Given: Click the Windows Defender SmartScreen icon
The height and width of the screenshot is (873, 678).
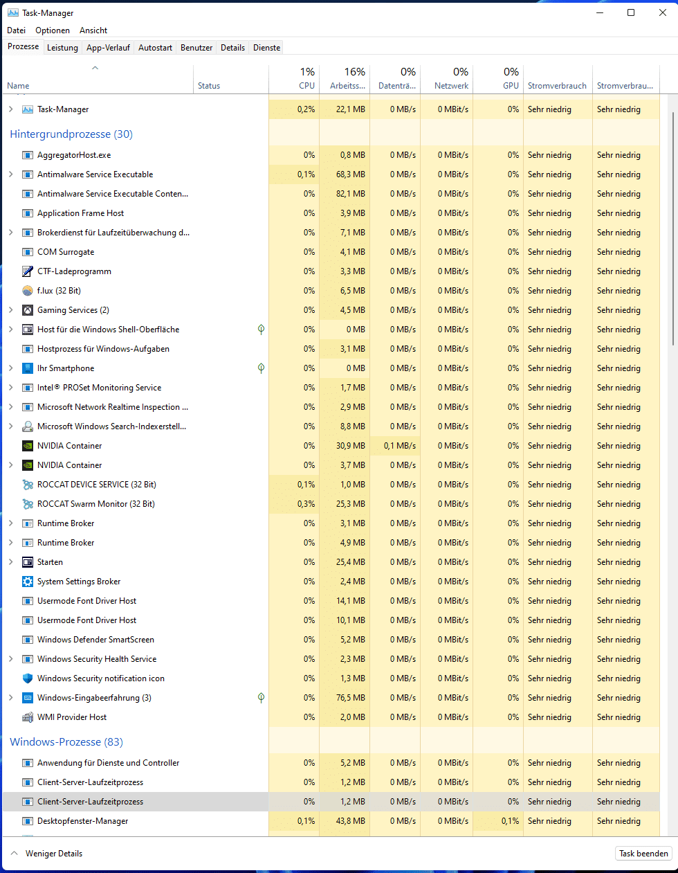Looking at the screenshot, I should [x=28, y=640].
